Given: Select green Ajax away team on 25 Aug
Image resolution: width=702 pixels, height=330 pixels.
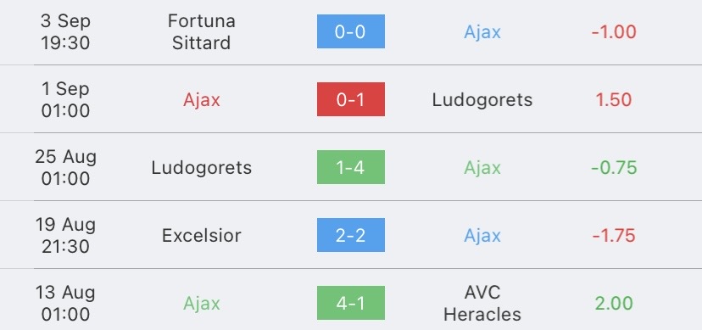Looking at the screenshot, I should [482, 168].
